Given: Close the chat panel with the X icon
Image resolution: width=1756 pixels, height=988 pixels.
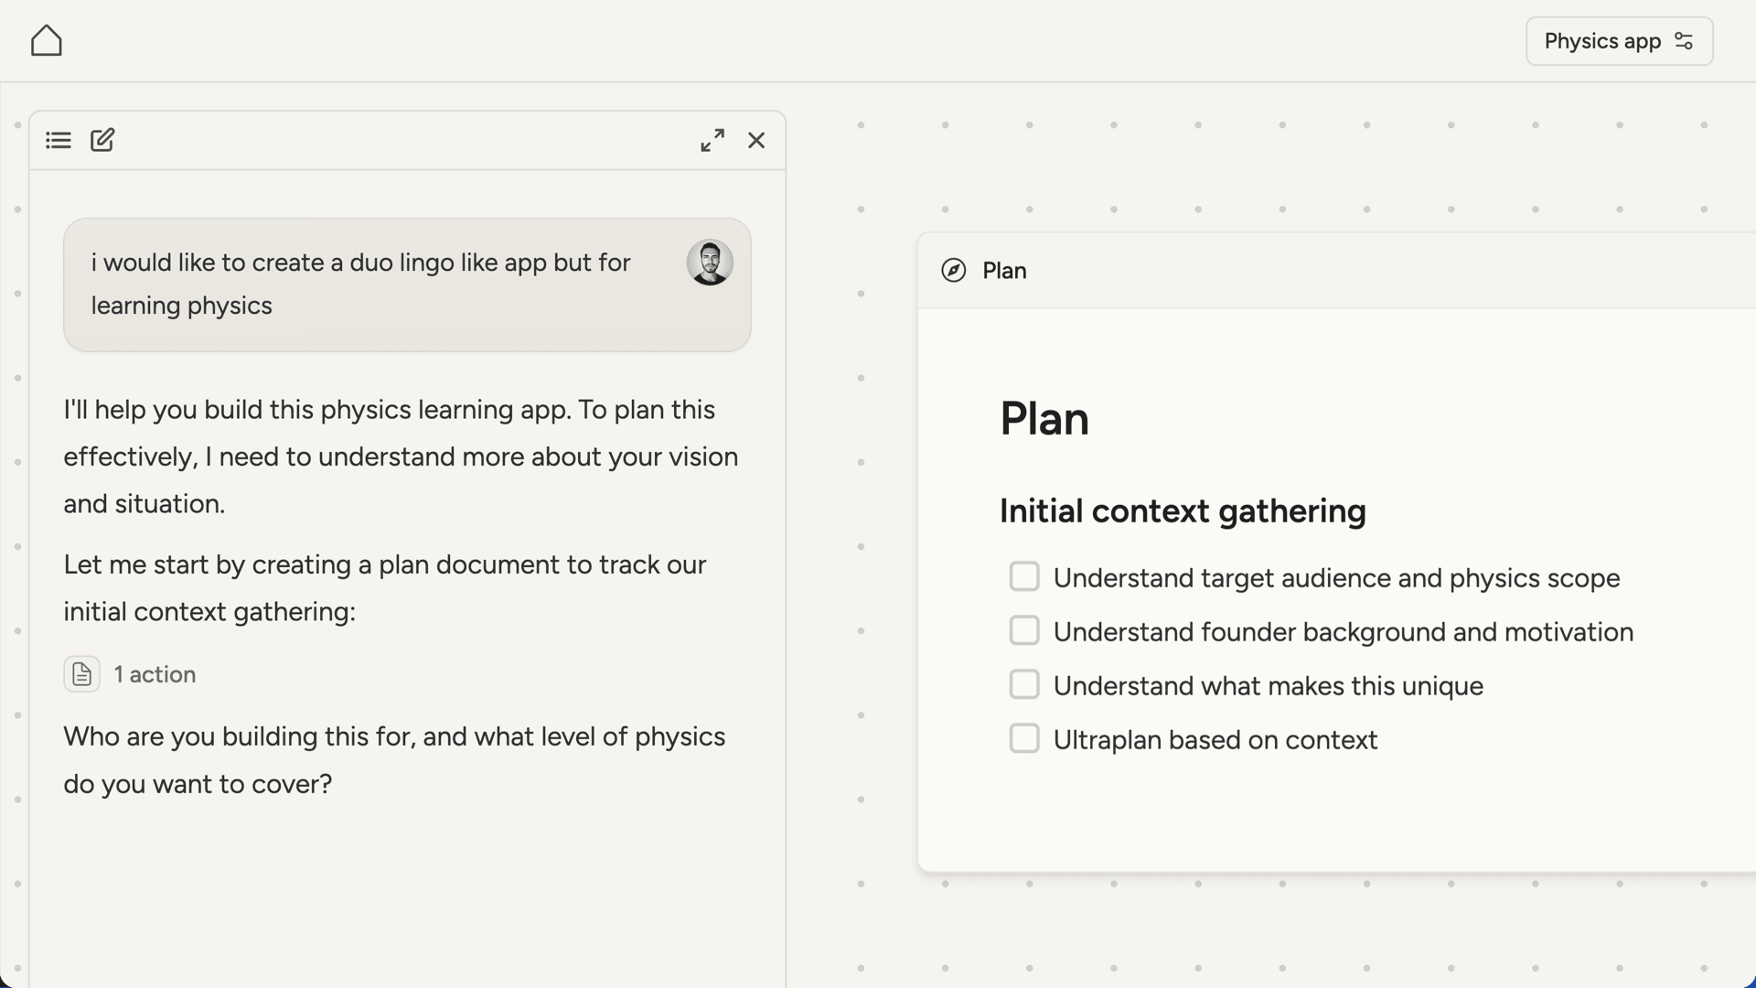Looking at the screenshot, I should (756, 140).
